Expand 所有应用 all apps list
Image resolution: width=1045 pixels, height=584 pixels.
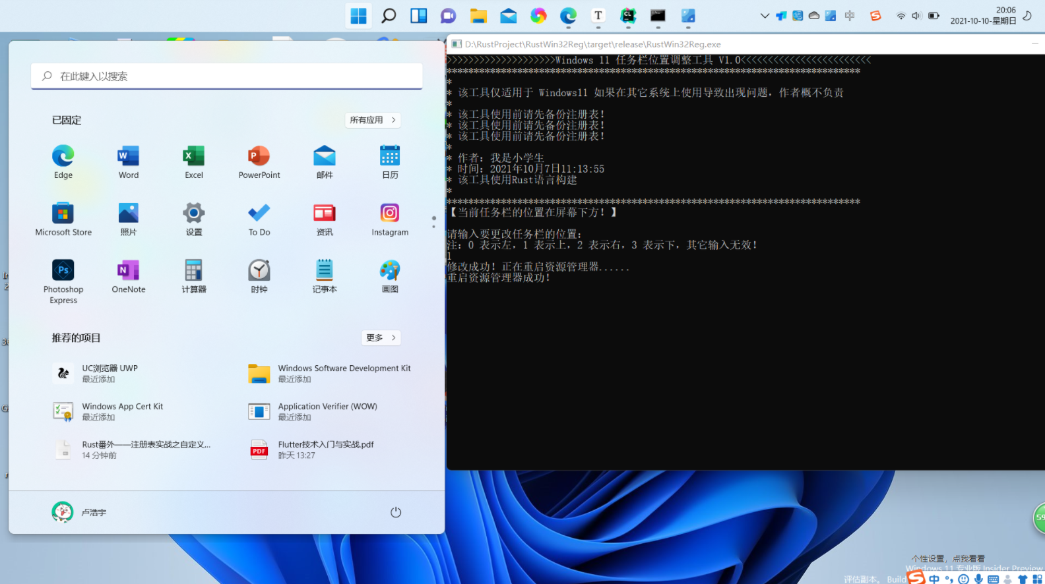pyautogui.click(x=373, y=120)
